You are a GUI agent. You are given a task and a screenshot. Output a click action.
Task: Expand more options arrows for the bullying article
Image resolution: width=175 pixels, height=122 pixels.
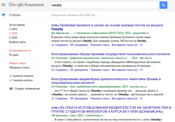141,45
